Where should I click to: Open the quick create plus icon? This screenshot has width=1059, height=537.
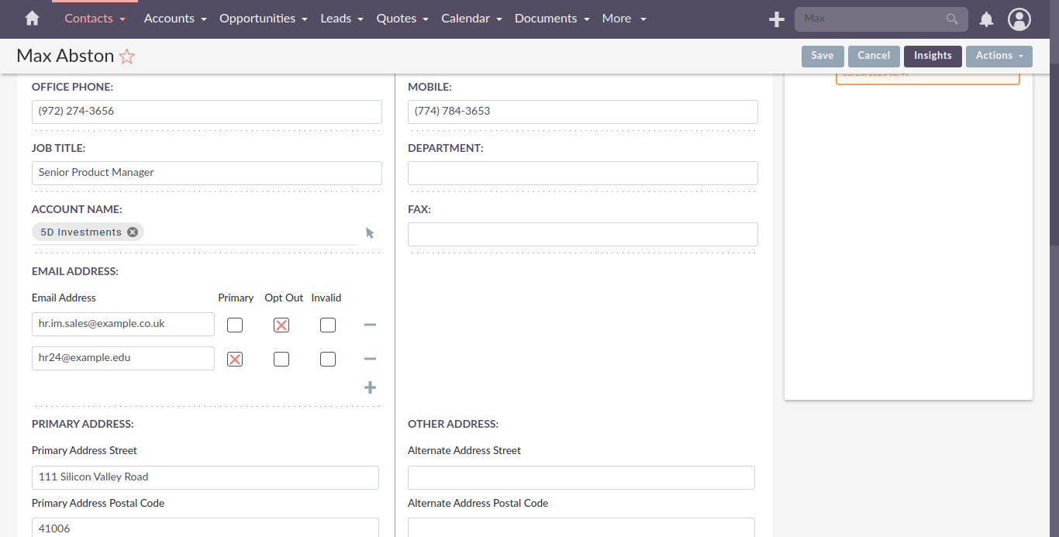[777, 19]
